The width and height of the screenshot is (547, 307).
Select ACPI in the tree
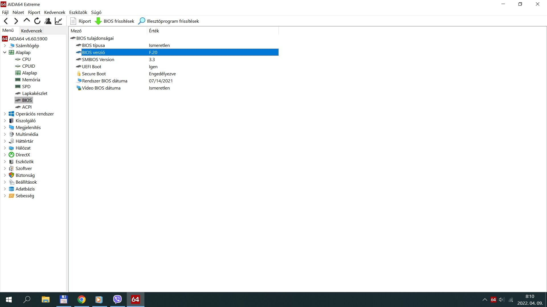tap(27, 107)
